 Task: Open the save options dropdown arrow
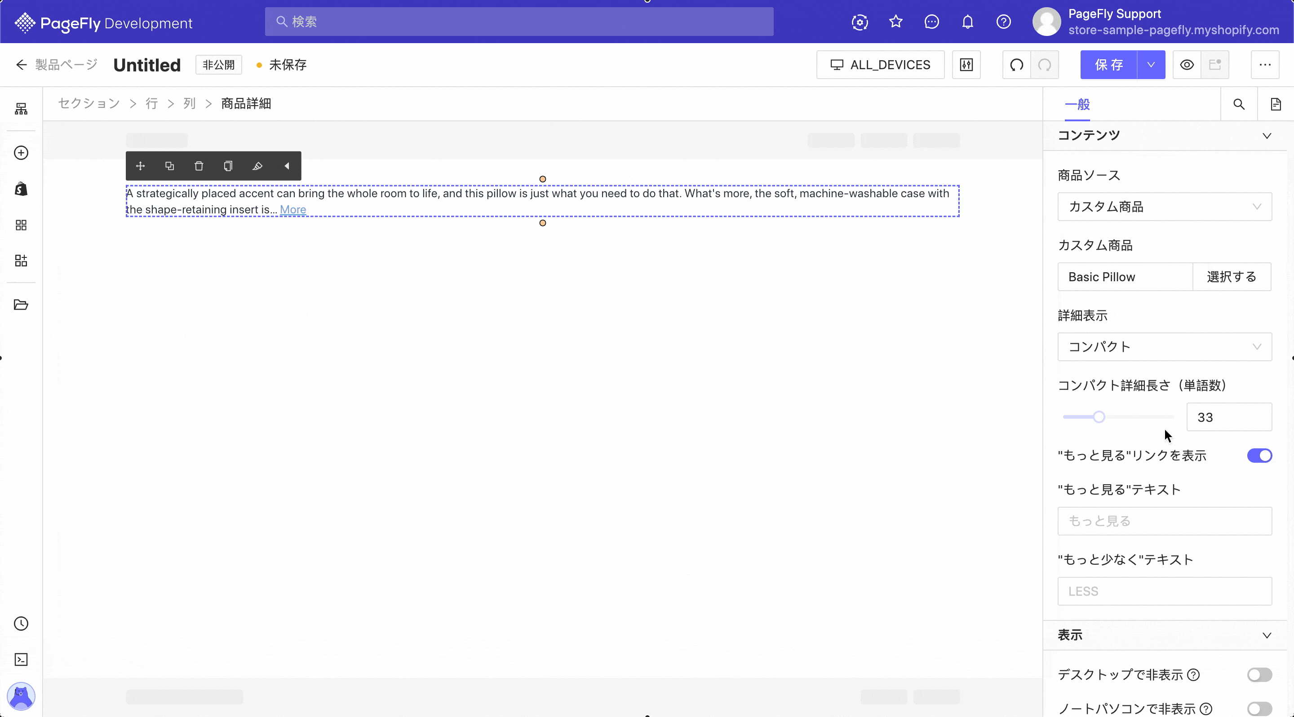click(1151, 65)
